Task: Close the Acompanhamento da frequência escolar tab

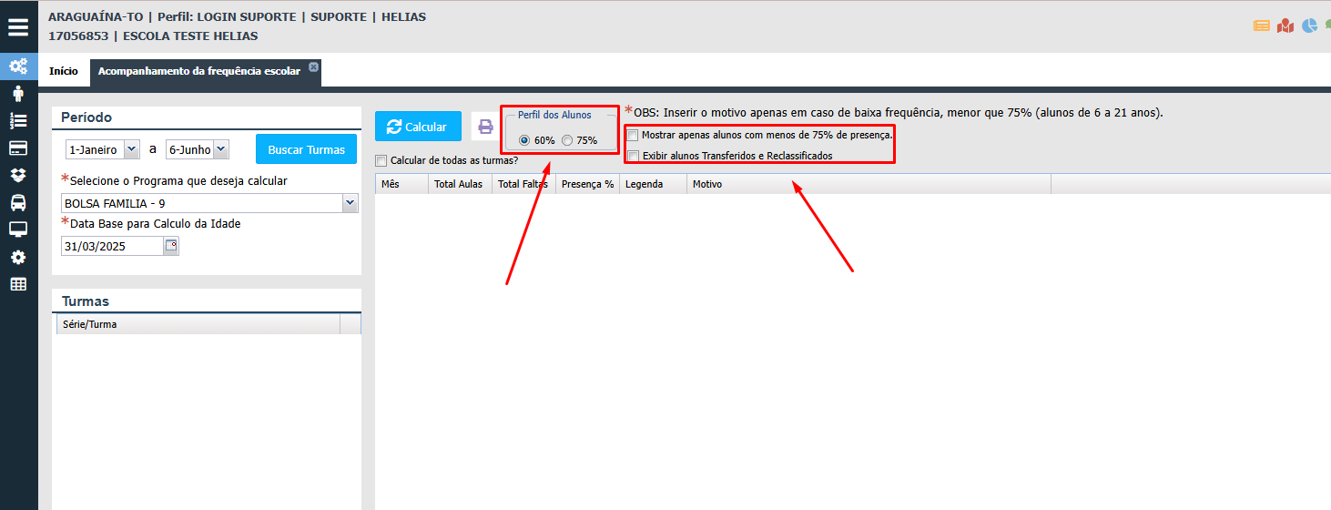Action: [x=313, y=66]
